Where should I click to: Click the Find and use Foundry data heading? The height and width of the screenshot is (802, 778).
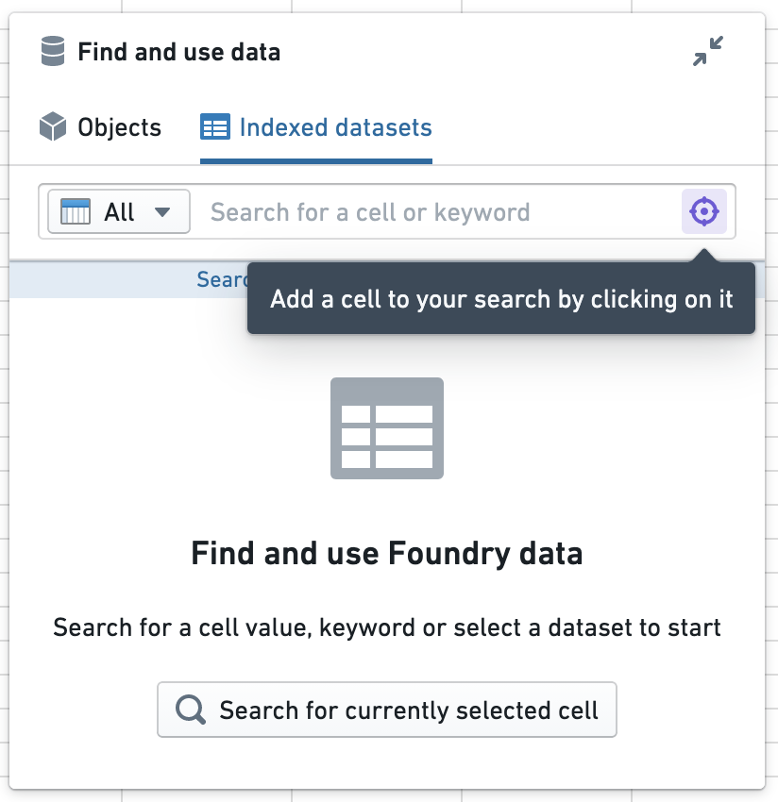(x=387, y=554)
